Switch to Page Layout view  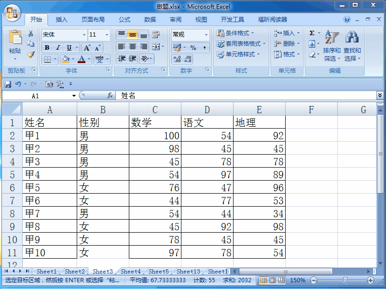point(272,280)
